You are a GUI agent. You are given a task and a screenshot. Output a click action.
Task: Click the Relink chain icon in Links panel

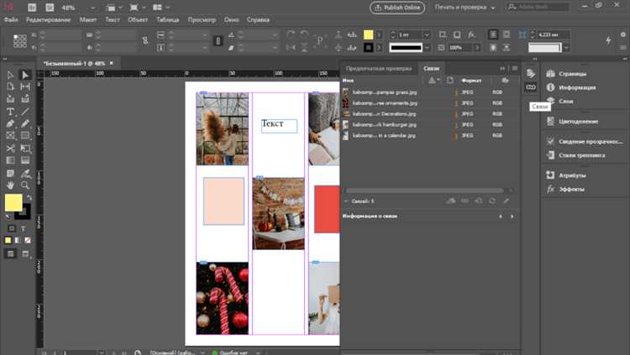tap(465, 201)
